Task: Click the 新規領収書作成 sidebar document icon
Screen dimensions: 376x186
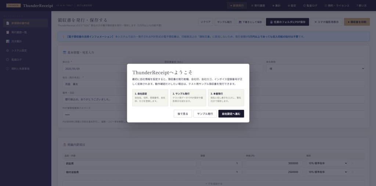Action: click(8, 23)
